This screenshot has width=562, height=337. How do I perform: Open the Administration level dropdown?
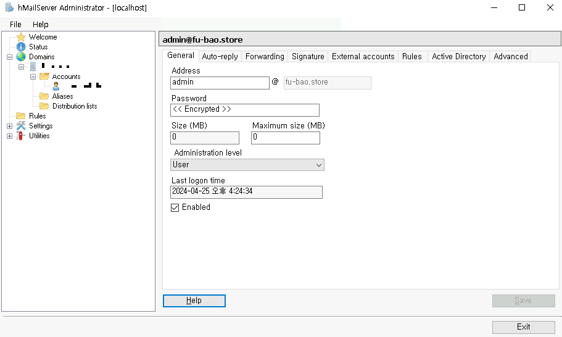[247, 165]
